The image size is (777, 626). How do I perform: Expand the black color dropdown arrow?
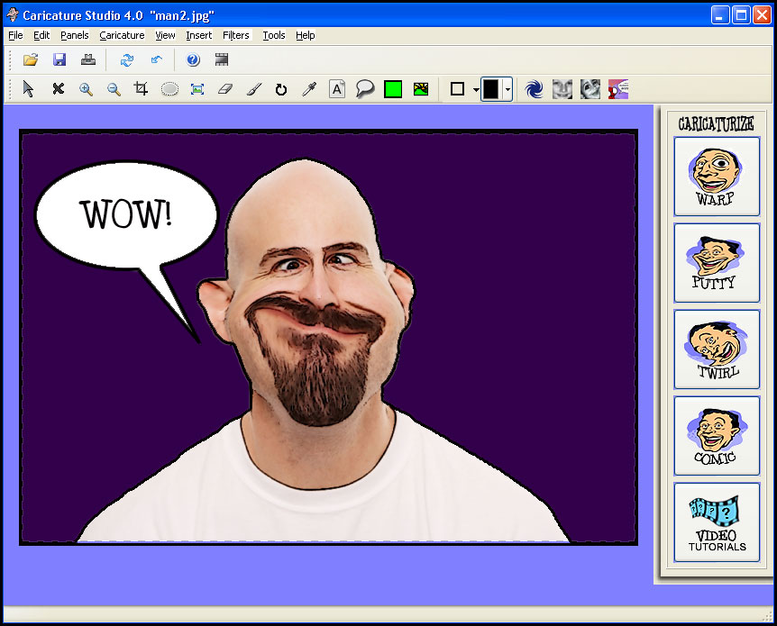click(x=507, y=90)
